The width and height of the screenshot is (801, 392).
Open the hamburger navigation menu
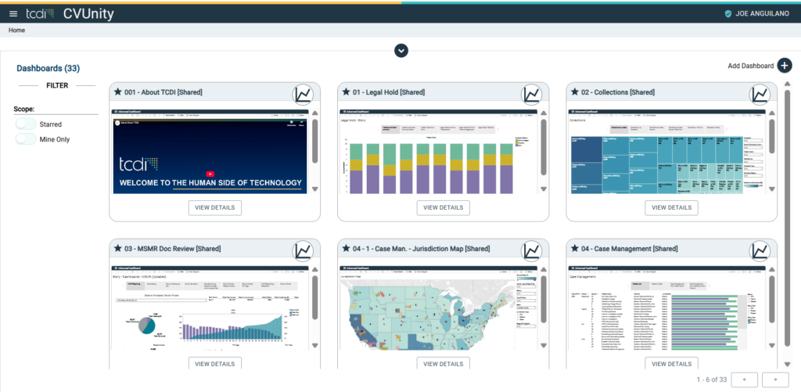pos(13,13)
